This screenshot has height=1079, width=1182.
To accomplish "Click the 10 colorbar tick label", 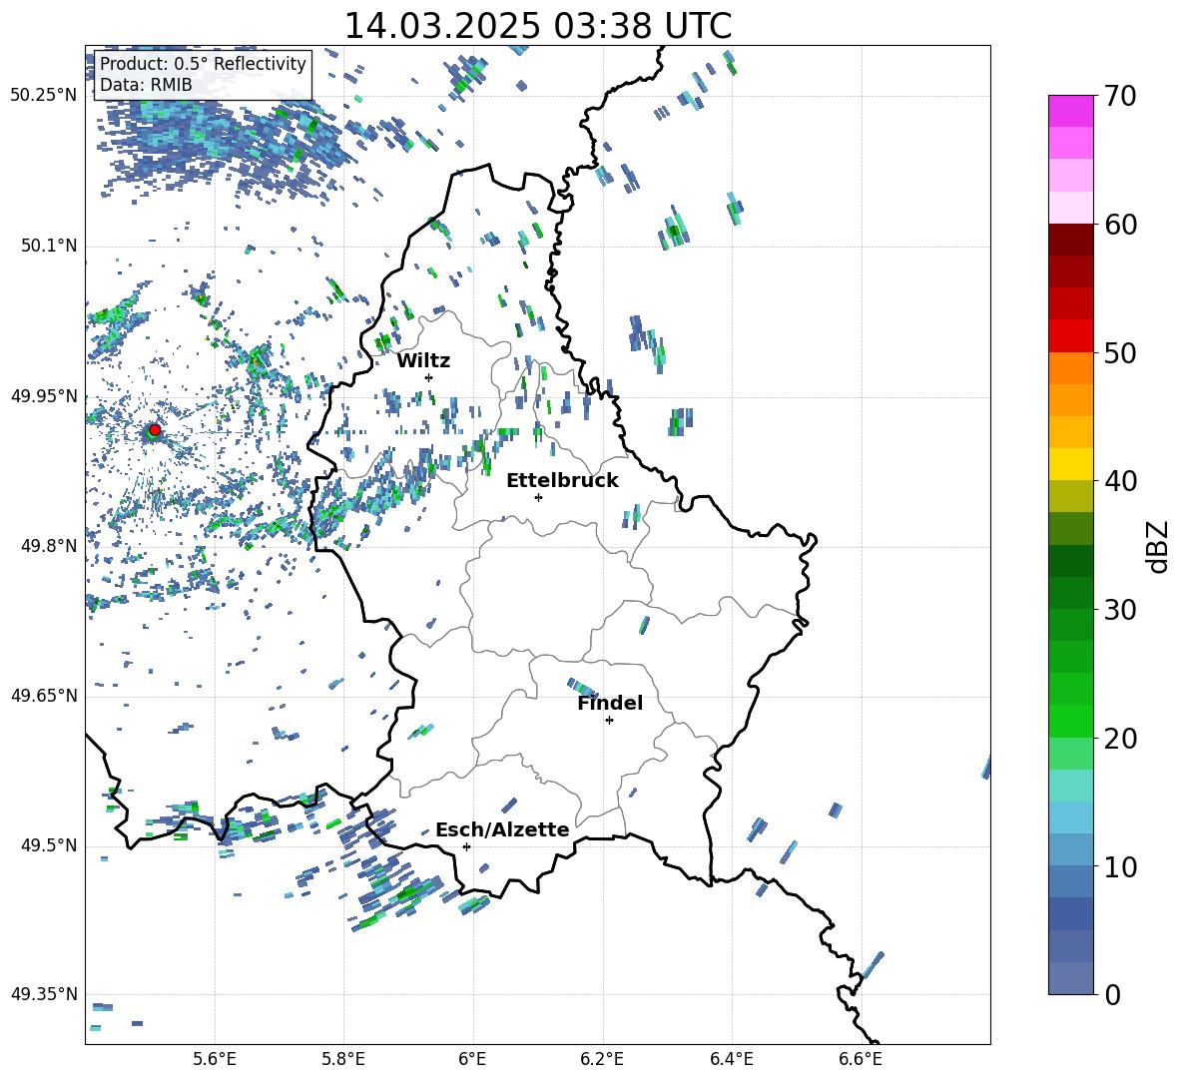I will [1120, 866].
